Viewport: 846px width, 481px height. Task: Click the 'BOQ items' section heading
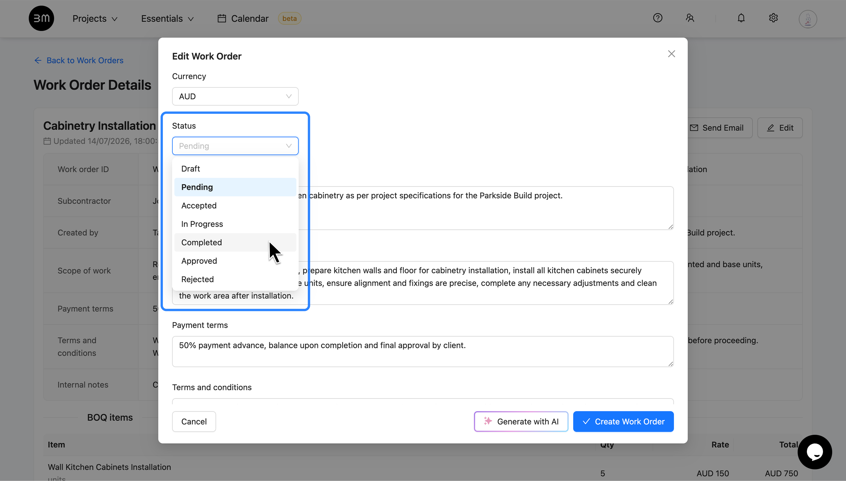(110, 418)
